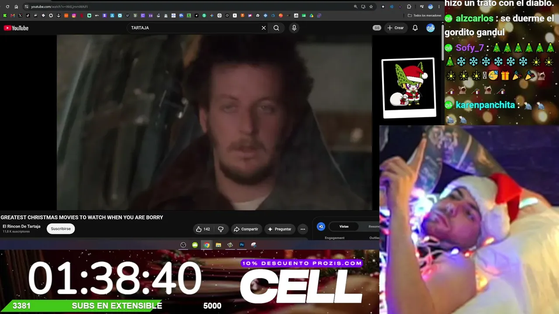Open File Explorer from the taskbar
559x314 pixels.
pos(218,245)
